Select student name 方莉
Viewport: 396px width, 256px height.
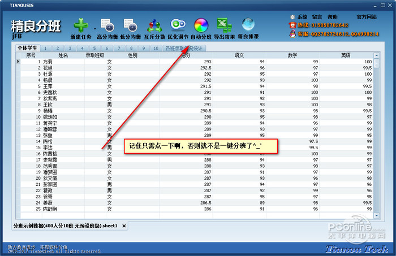(48, 62)
